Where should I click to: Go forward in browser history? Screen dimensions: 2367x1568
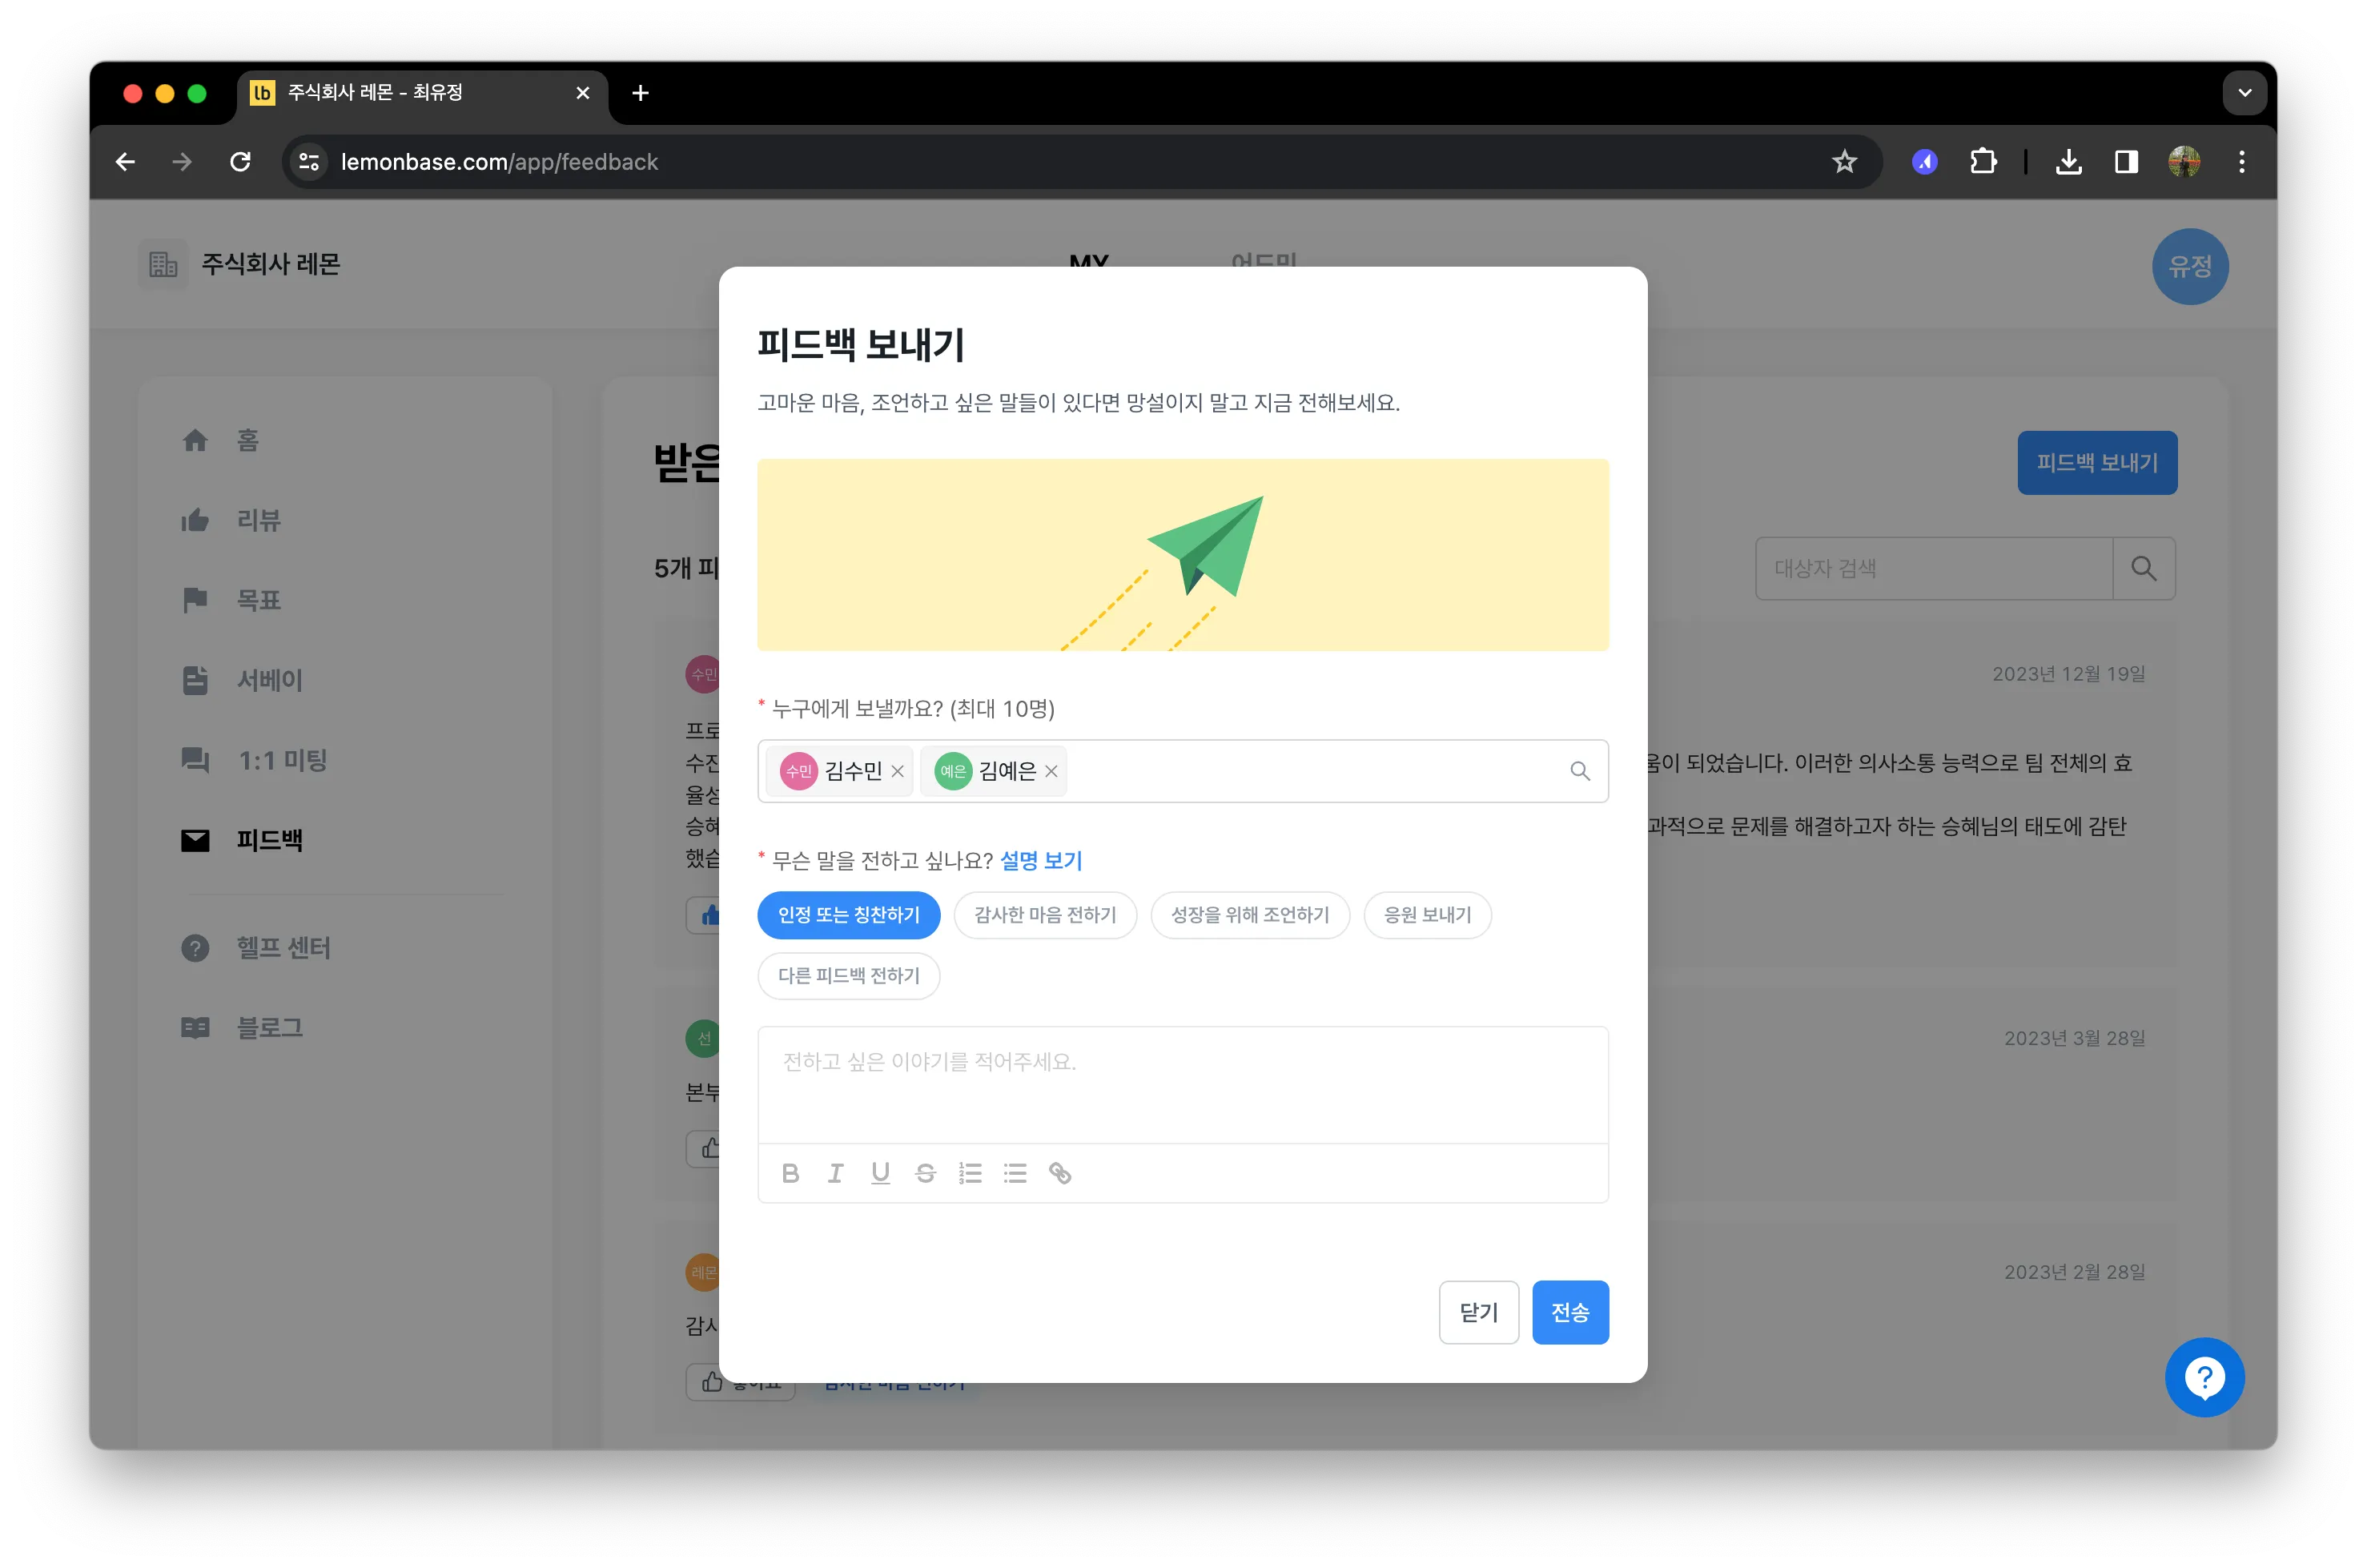[182, 162]
